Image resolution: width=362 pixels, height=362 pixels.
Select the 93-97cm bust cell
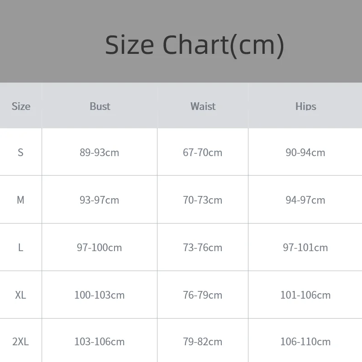point(100,200)
